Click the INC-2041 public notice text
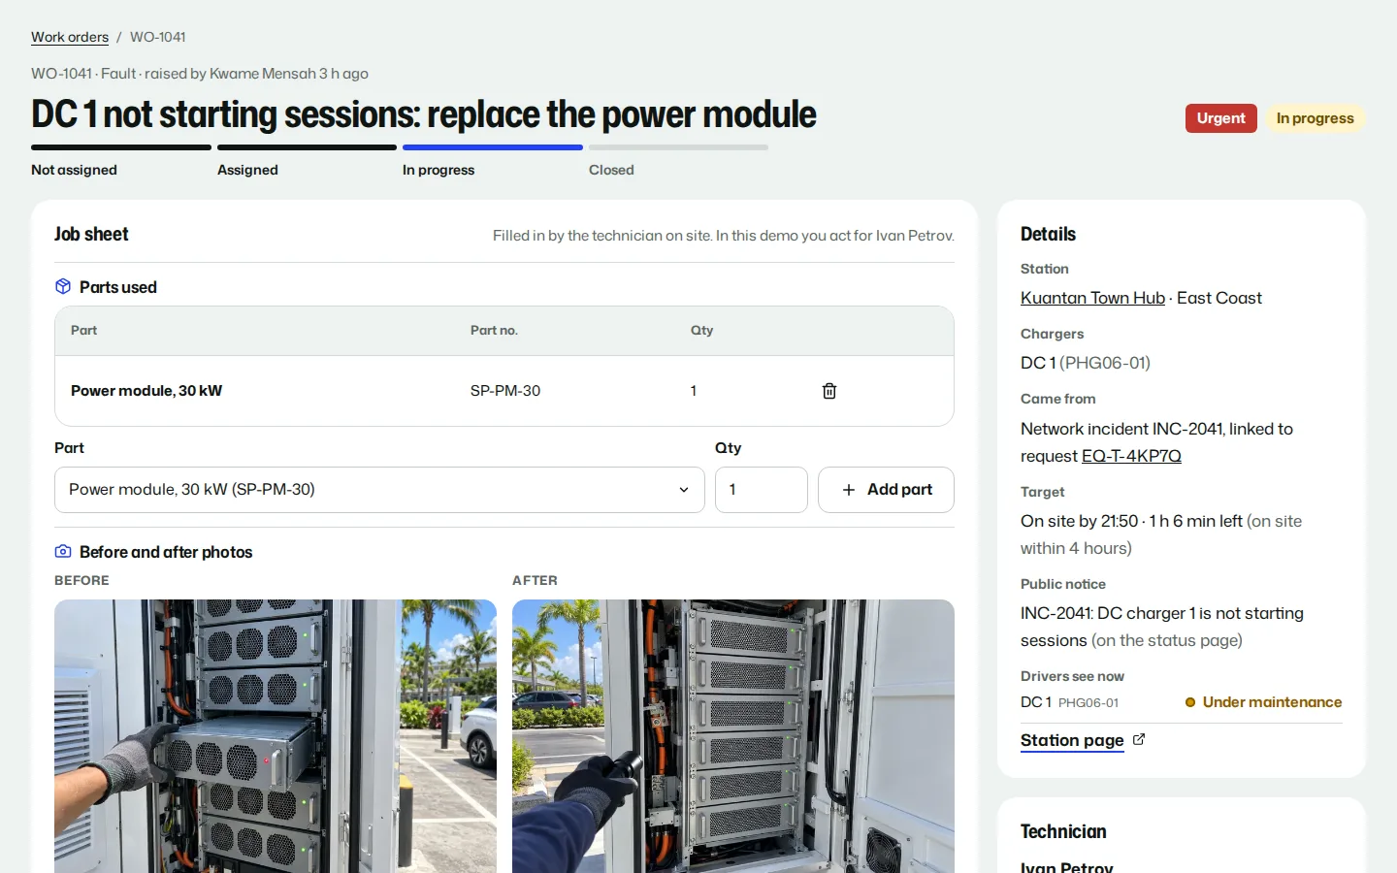The image size is (1397, 873). [1162, 627]
